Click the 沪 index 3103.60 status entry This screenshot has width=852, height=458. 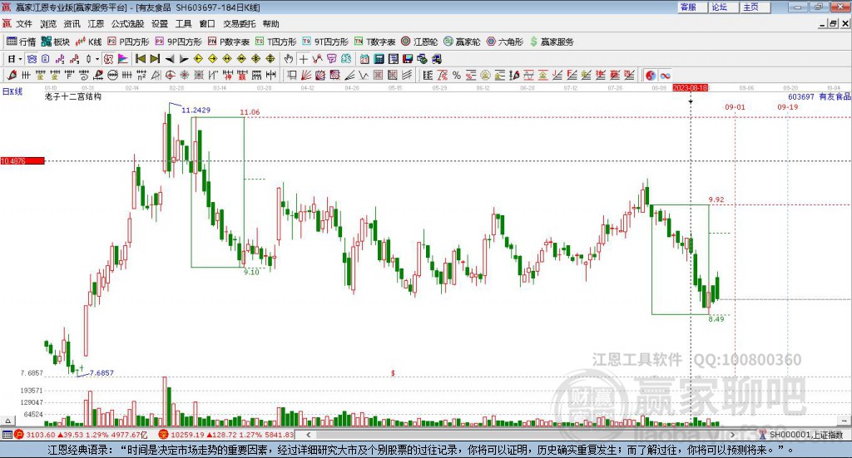(x=81, y=435)
